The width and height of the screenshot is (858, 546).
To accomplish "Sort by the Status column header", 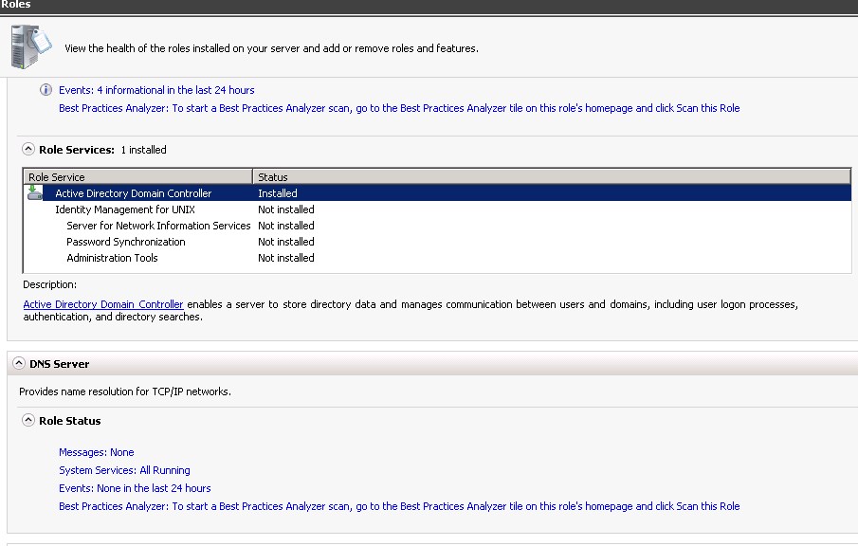I will coord(552,176).
